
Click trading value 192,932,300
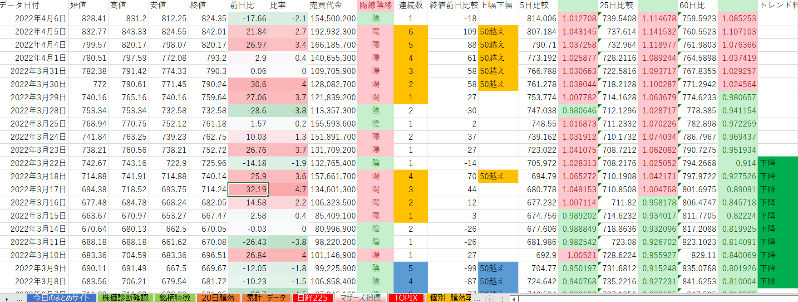[333, 32]
